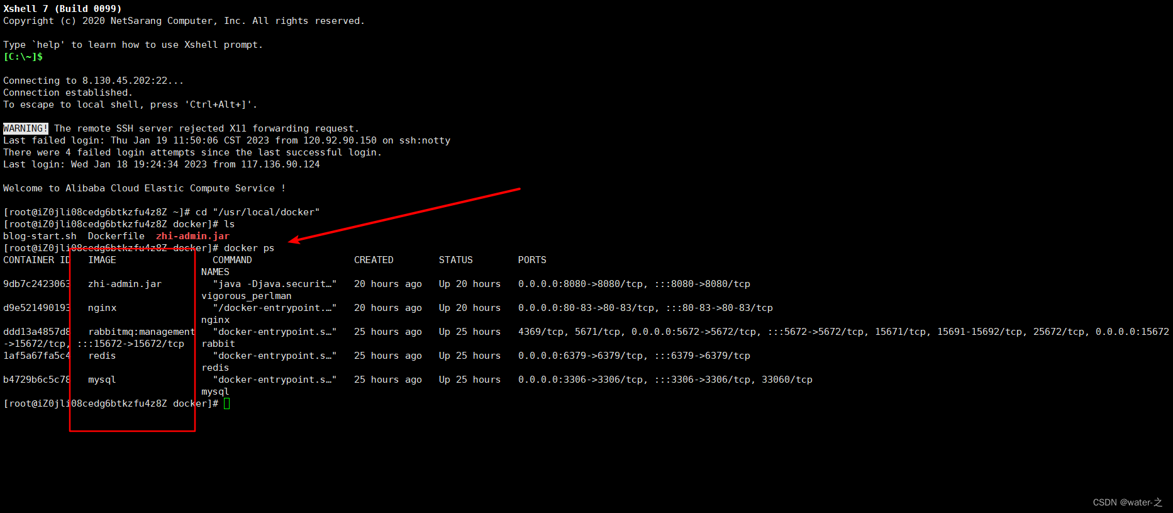Click "25 hours ago" created time for mysql
Viewport: 1173px width, 513px height.
point(388,380)
